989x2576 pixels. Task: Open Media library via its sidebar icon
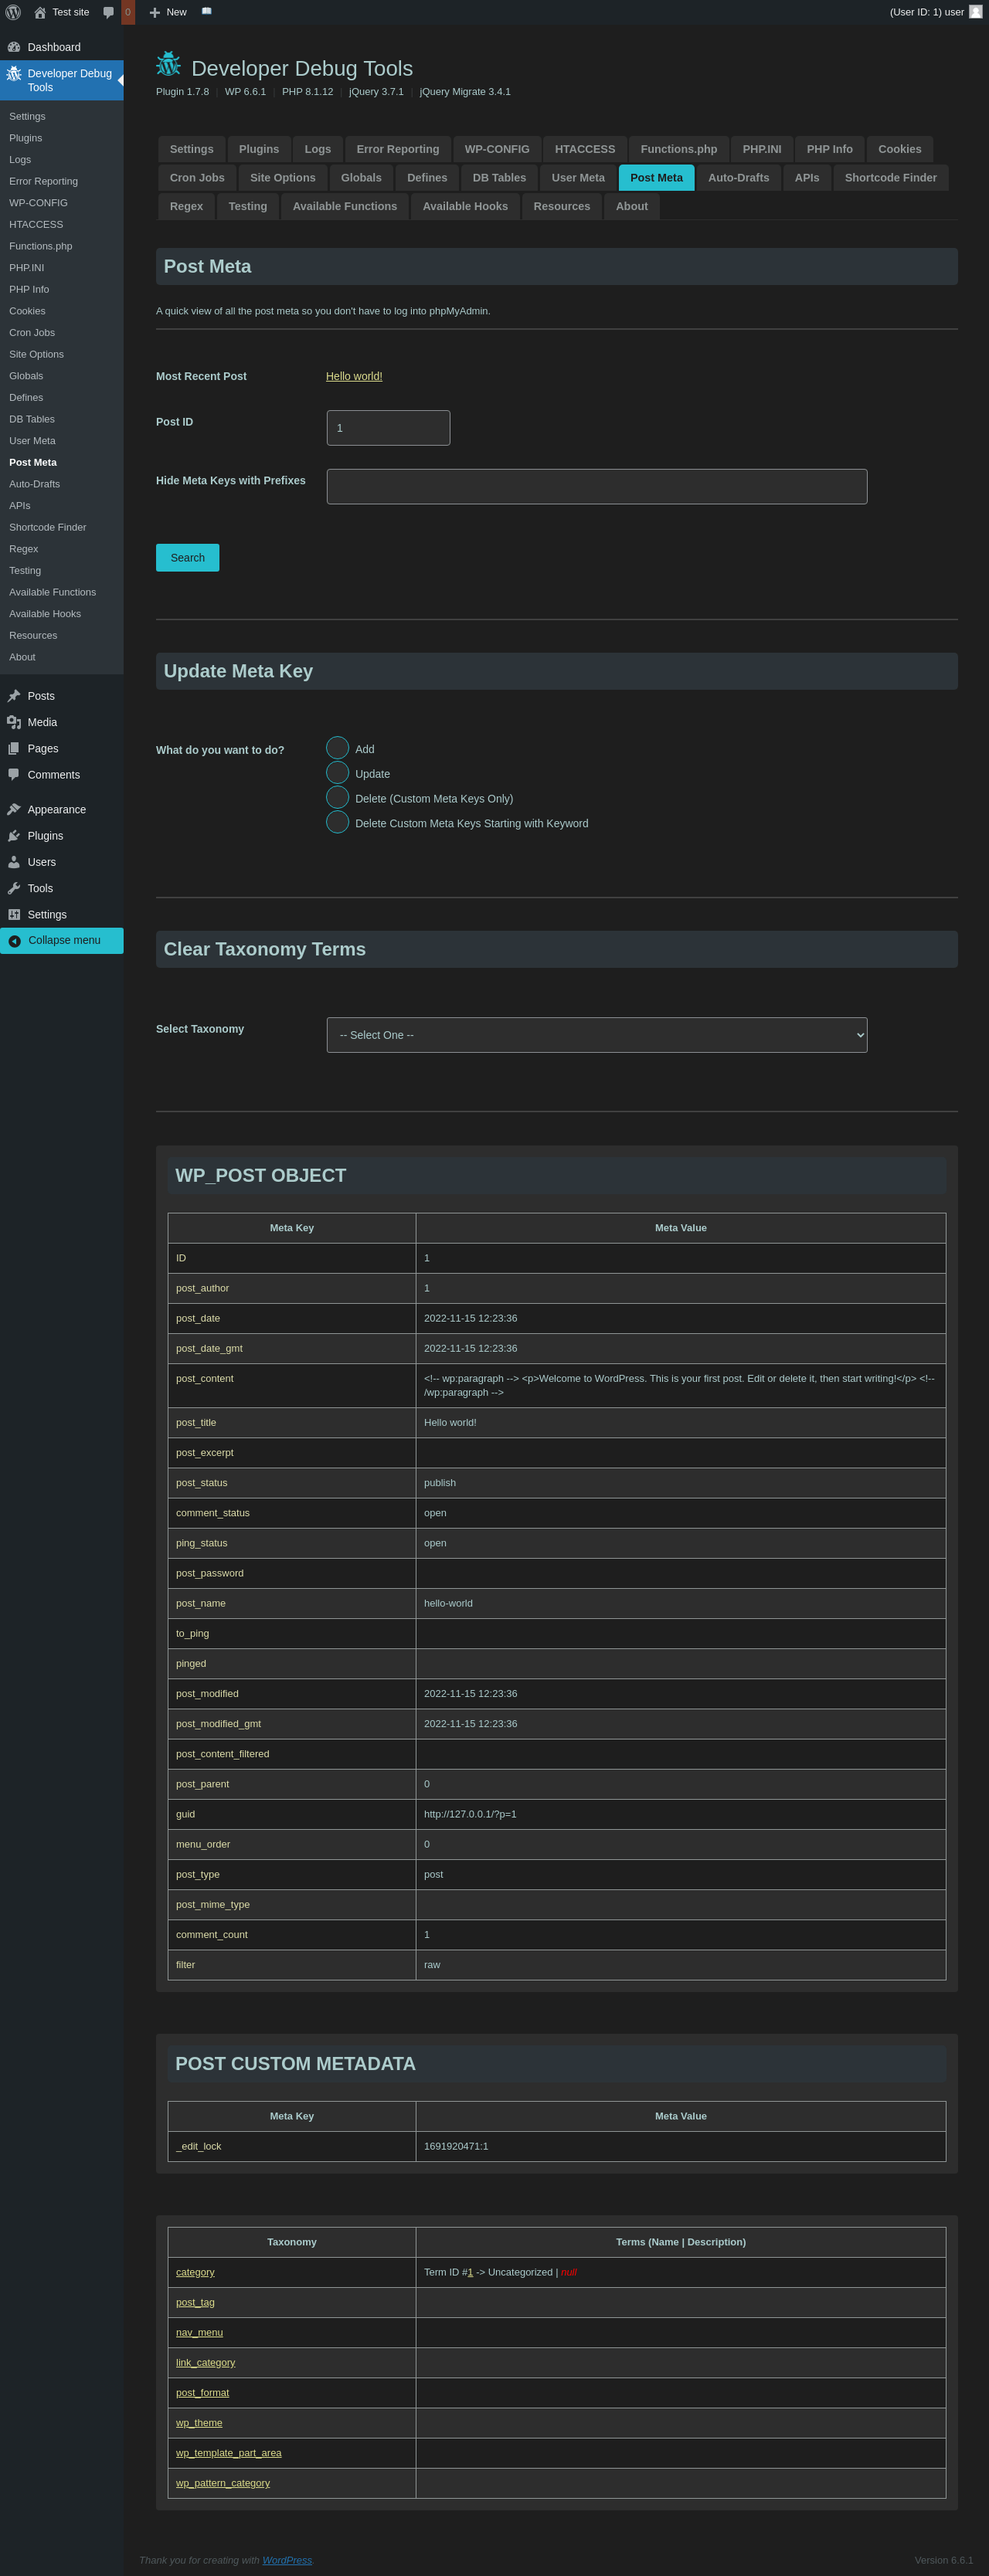(x=14, y=722)
